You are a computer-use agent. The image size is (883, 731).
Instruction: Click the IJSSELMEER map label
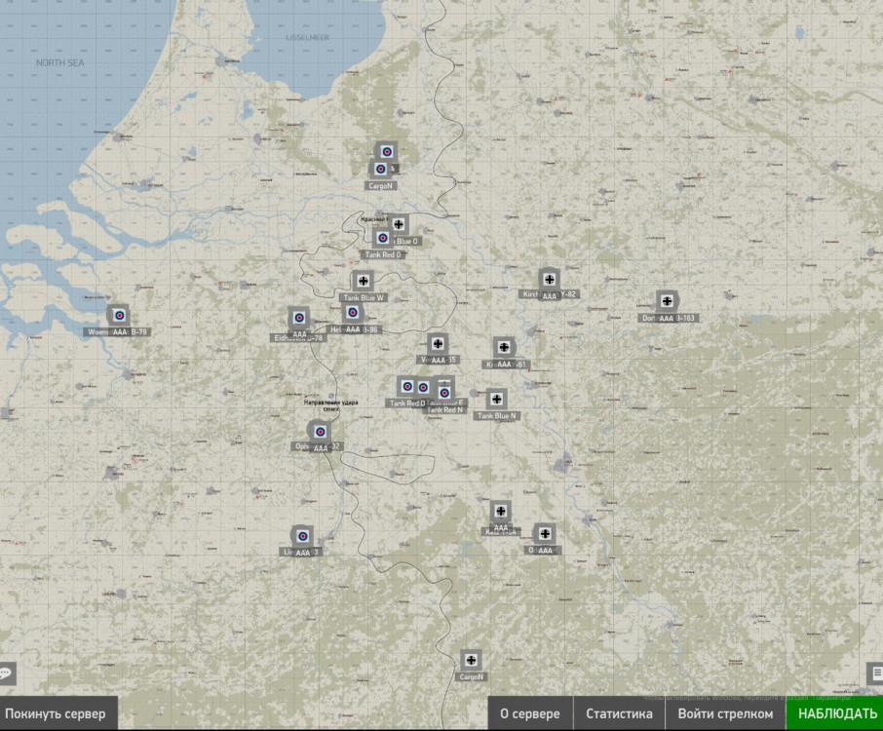coord(307,38)
